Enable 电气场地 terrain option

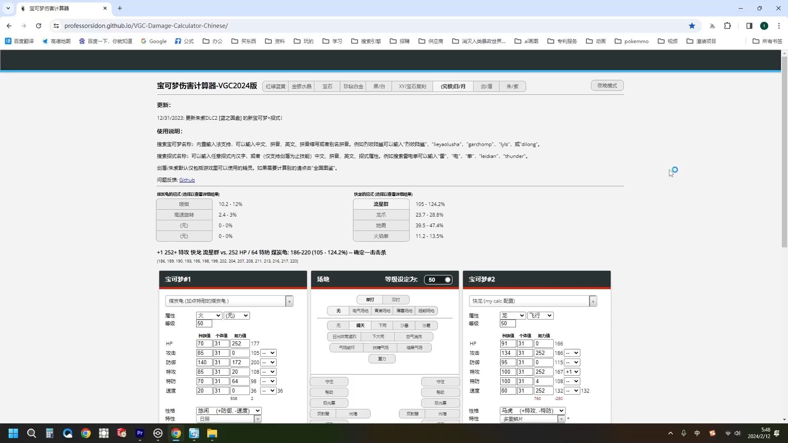pos(360,311)
